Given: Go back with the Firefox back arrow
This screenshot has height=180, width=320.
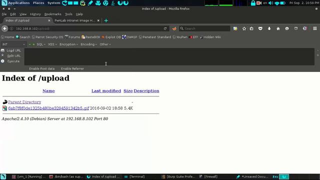Looking at the screenshot, I should [5, 28].
